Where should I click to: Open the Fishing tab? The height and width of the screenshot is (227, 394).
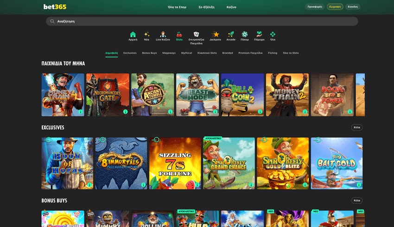point(273,53)
